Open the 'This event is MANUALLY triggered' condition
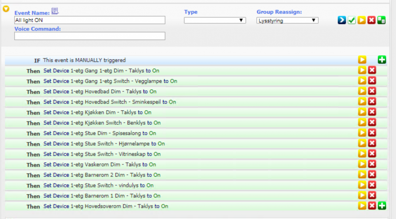The image size is (396, 219). [84, 60]
